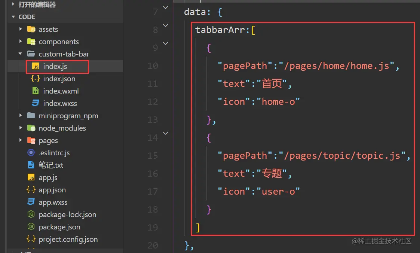This screenshot has width=420, height=253.
Task: Click the assets folder icon
Action: [31, 29]
